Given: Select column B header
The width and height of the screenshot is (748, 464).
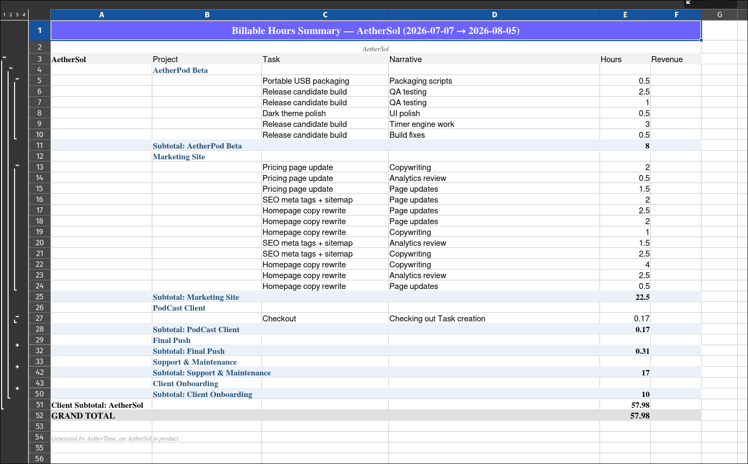Looking at the screenshot, I should coord(207,15).
